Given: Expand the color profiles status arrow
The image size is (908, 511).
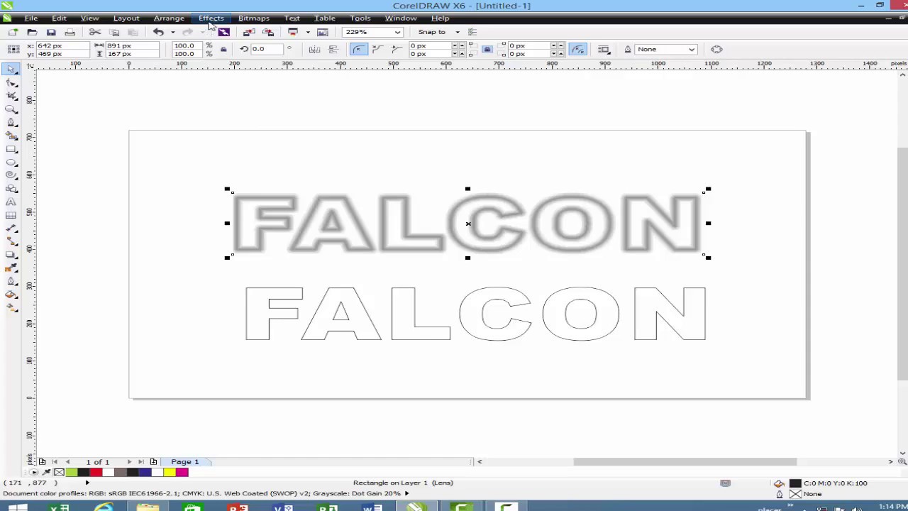Looking at the screenshot, I should 406,493.
